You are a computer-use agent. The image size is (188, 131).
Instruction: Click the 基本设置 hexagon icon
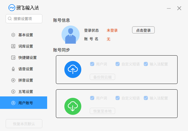13,35
